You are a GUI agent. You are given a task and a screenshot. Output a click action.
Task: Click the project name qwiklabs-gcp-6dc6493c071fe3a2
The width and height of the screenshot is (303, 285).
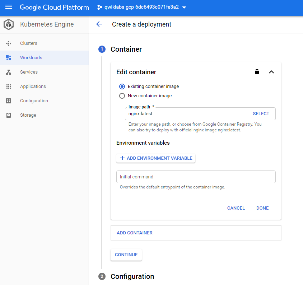click(x=141, y=7)
